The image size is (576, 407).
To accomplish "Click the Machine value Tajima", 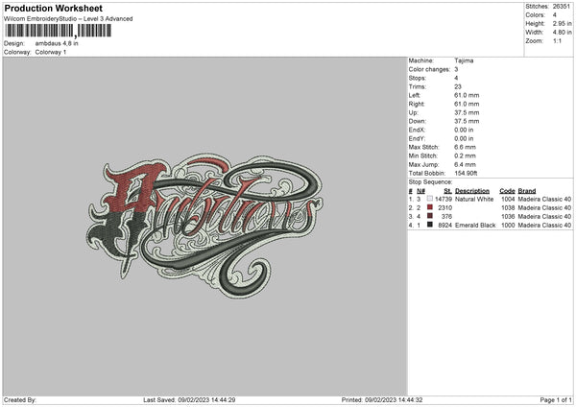I will pos(464,60).
